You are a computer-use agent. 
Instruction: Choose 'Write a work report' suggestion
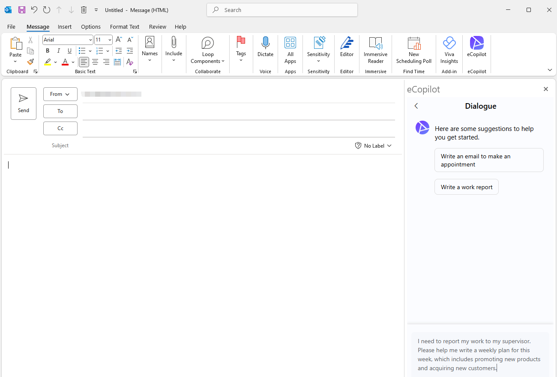[466, 187]
